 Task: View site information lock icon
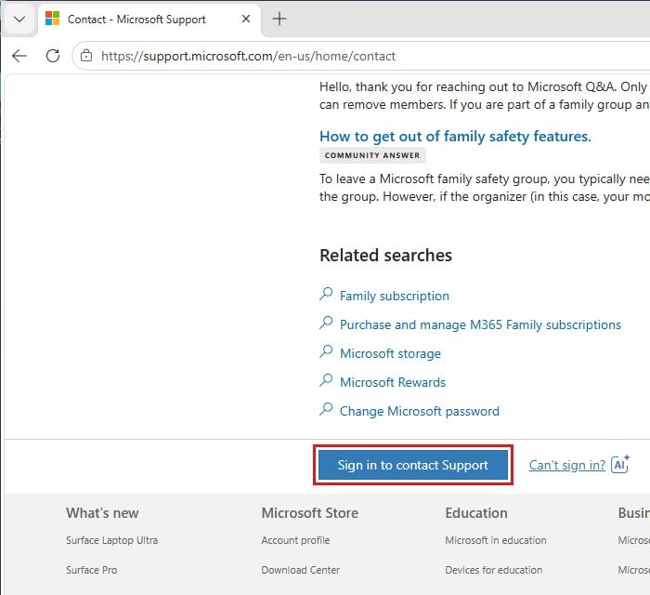pyautogui.click(x=86, y=56)
